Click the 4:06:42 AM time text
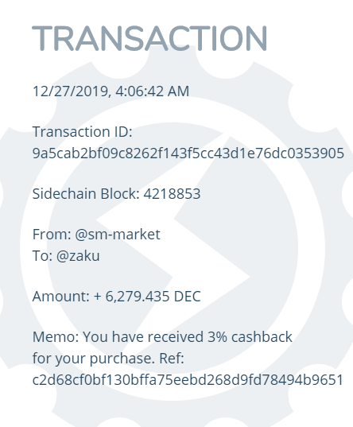353x427 pixels. pyautogui.click(x=153, y=91)
